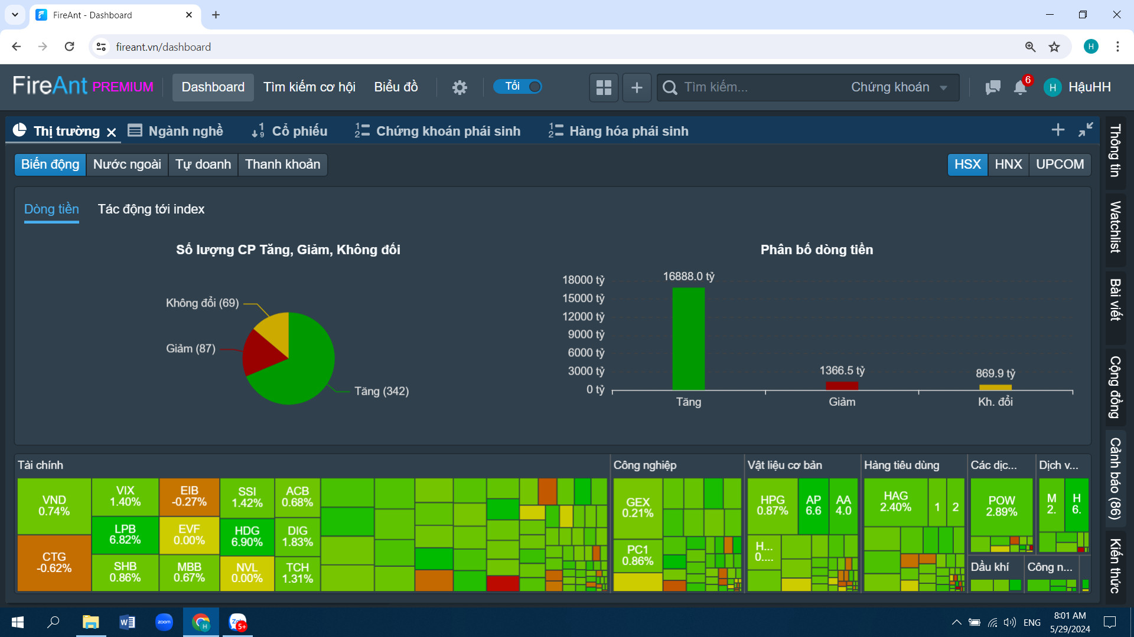Screen dimensions: 1134x637
Task: Select the HNX exchange toggle
Action: 1008,165
